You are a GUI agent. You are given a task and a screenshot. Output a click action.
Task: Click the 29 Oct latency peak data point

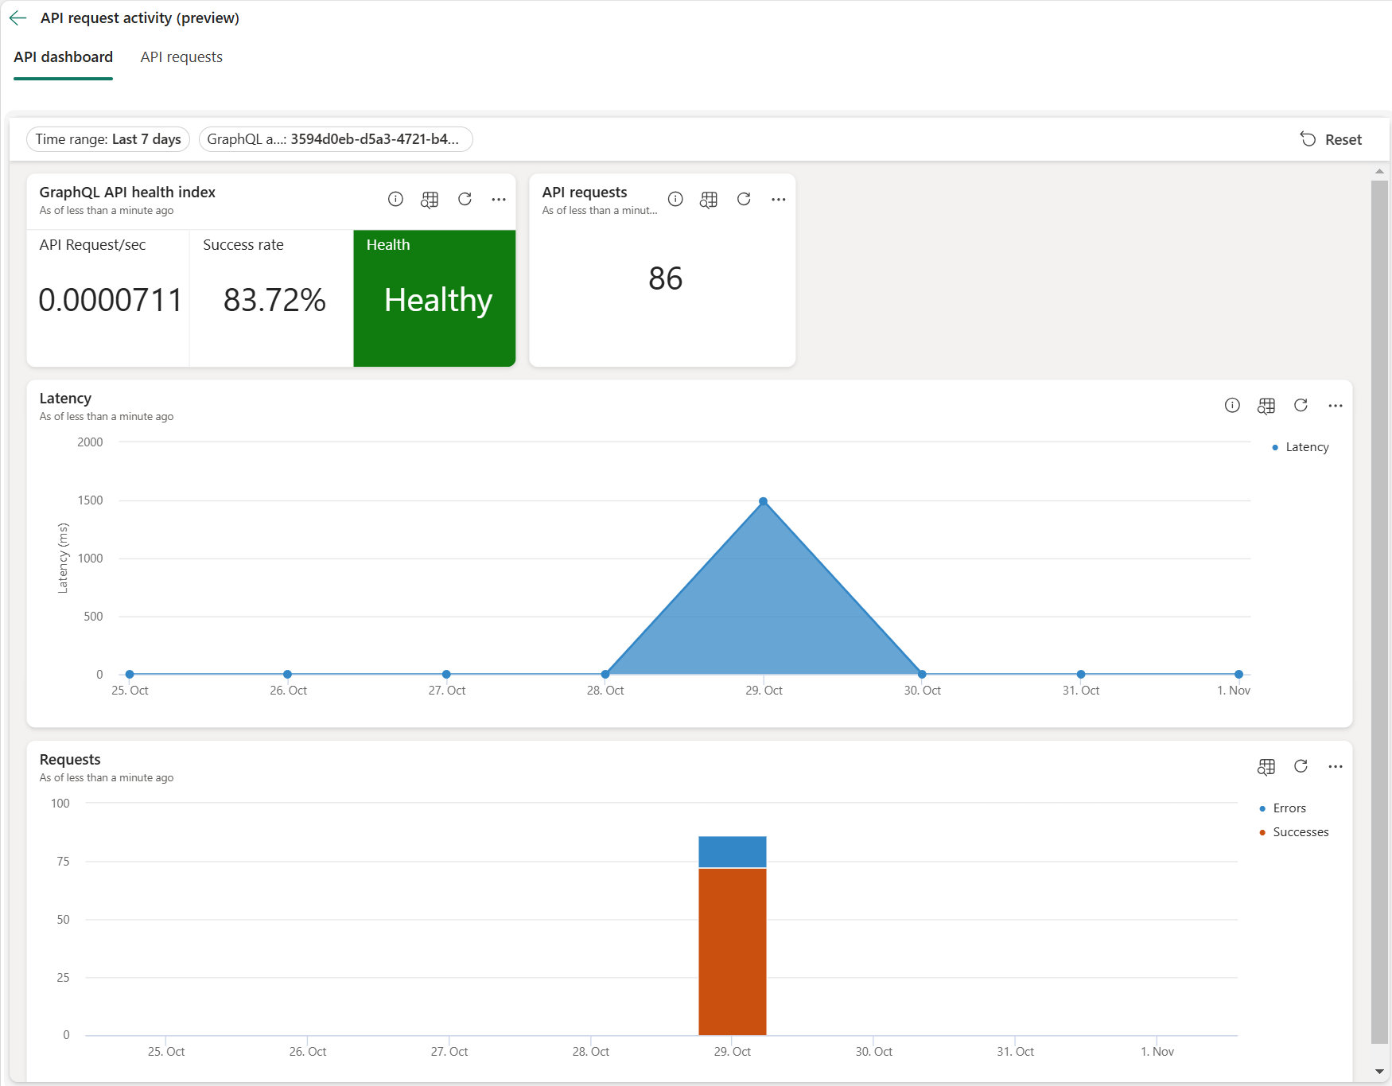pyautogui.click(x=763, y=500)
